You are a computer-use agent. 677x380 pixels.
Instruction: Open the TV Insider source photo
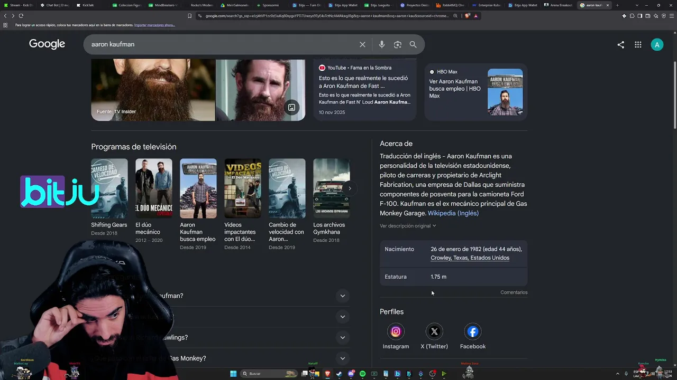tap(153, 90)
